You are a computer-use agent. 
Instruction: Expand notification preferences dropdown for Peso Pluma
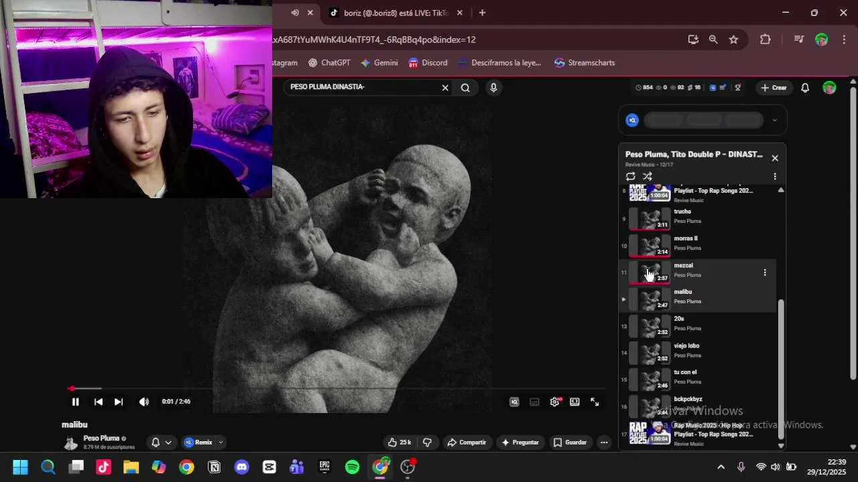coord(168,443)
